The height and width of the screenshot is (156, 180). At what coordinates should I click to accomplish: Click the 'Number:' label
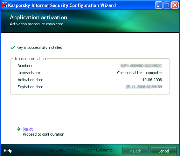coord(25,66)
